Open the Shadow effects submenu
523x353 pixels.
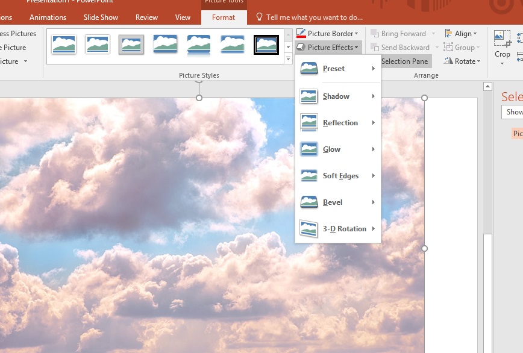click(338, 96)
